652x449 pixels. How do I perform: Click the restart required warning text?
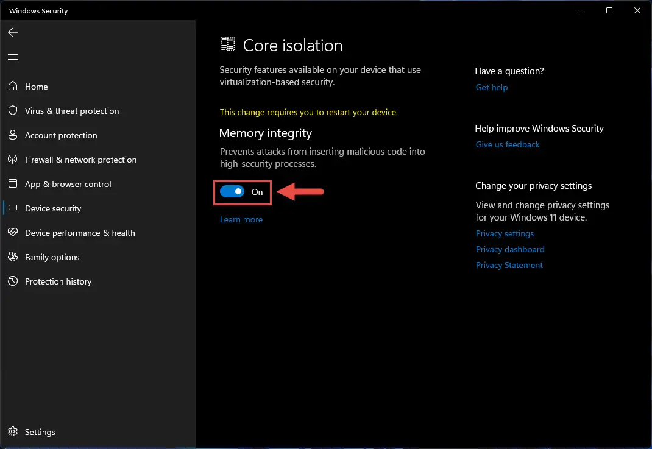click(x=308, y=112)
